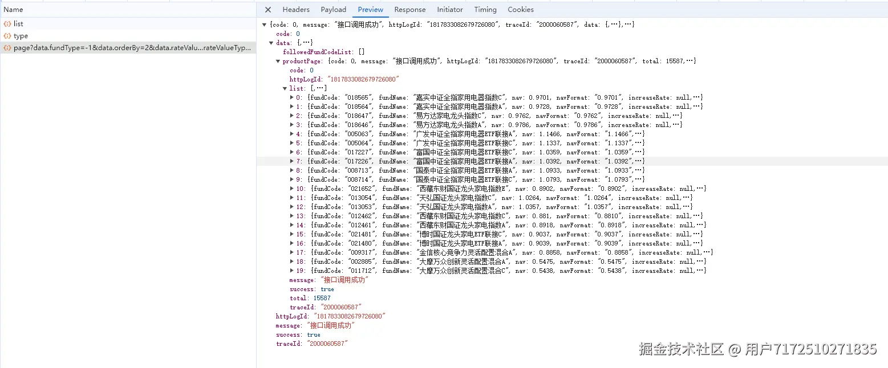The width and height of the screenshot is (888, 368).
Task: Click the last traceId root line
Action: coord(312,344)
